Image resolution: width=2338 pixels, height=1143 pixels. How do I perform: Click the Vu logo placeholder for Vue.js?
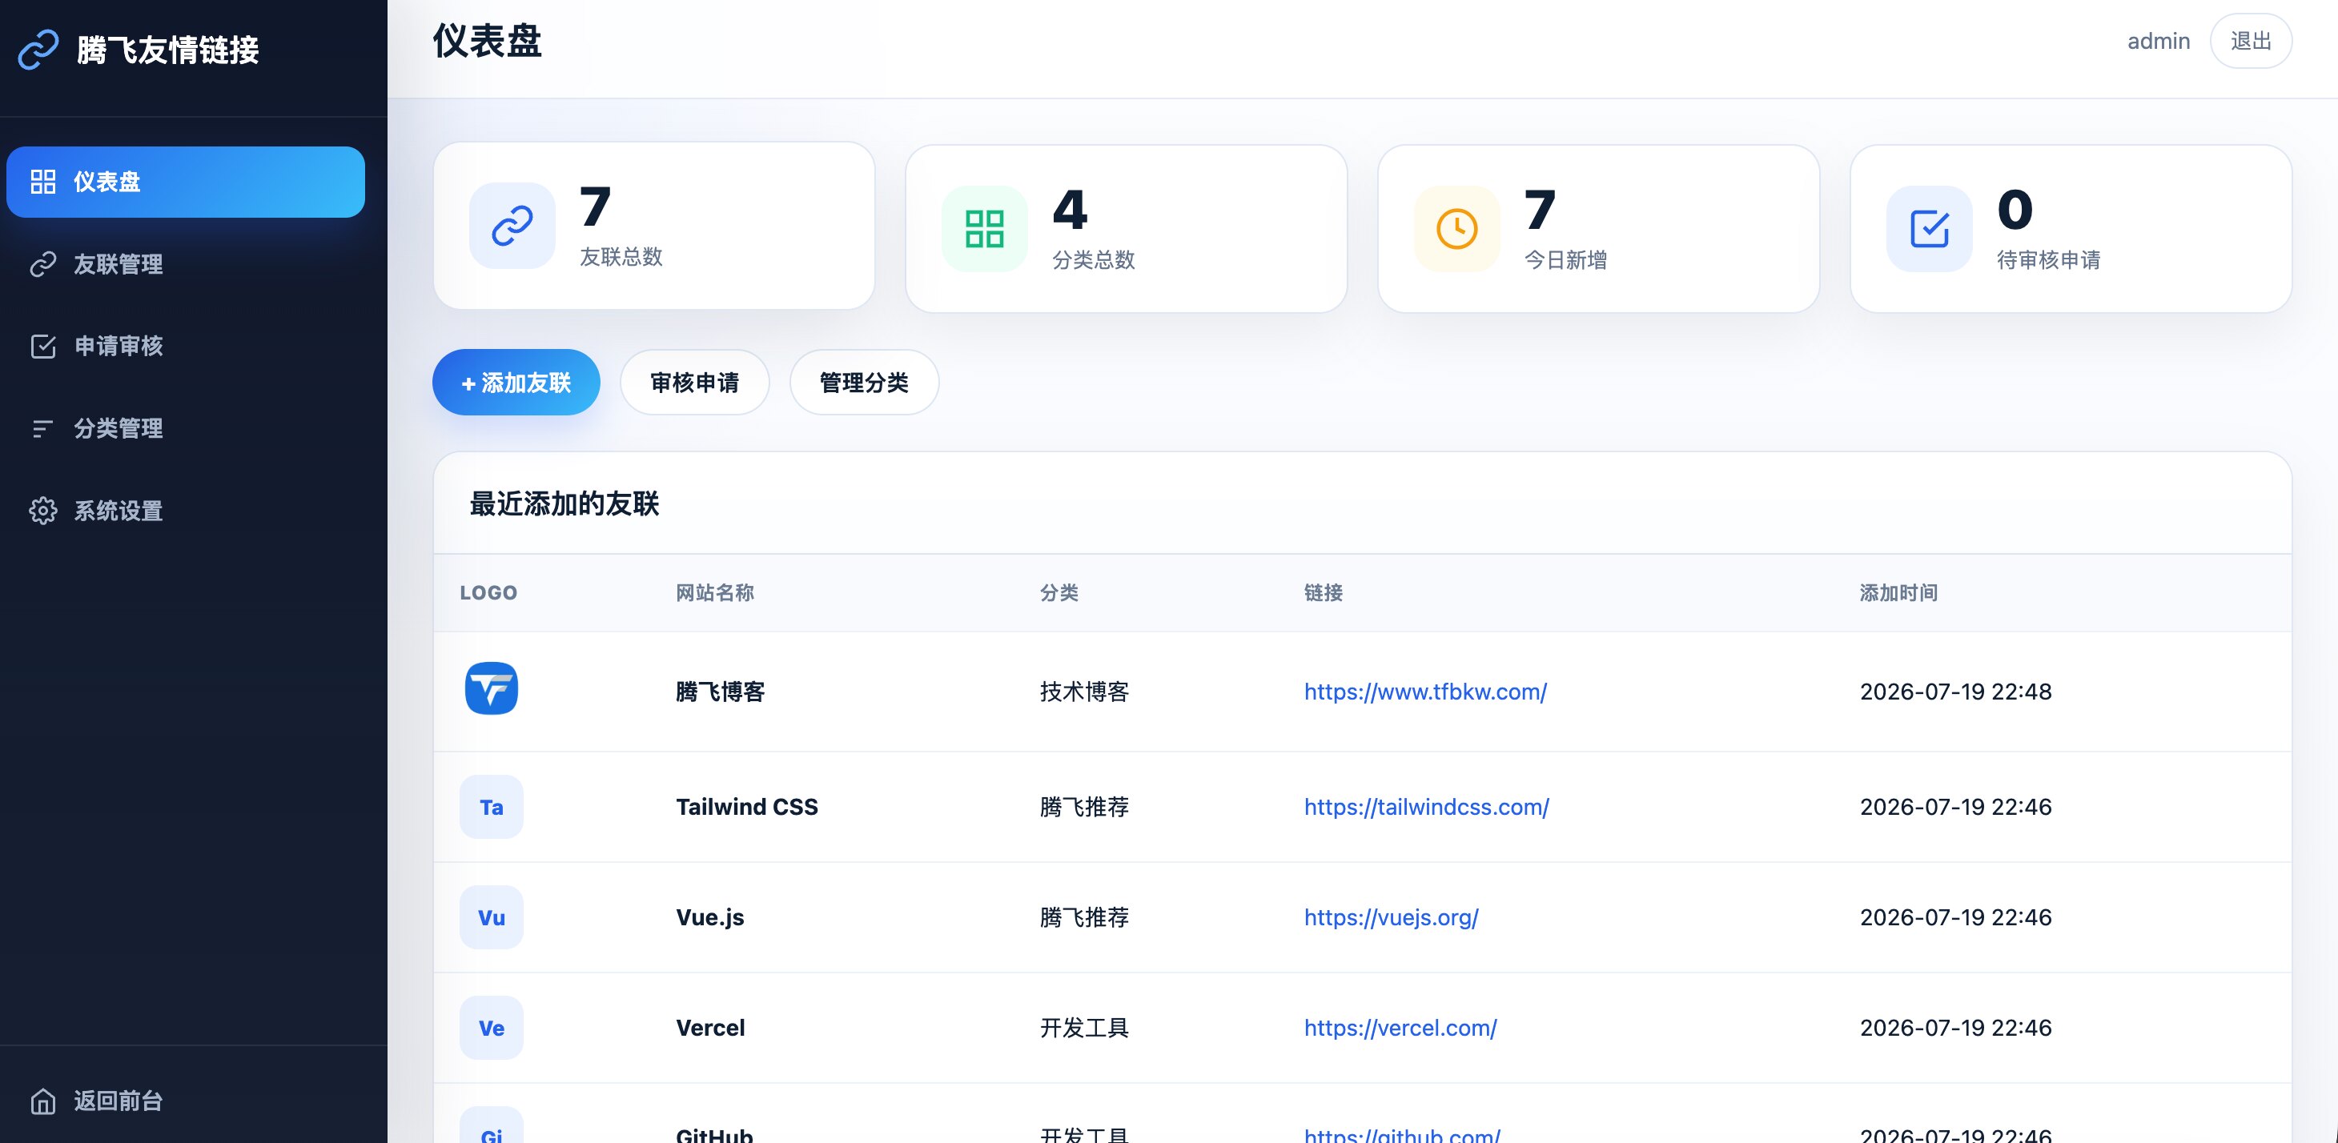click(491, 917)
